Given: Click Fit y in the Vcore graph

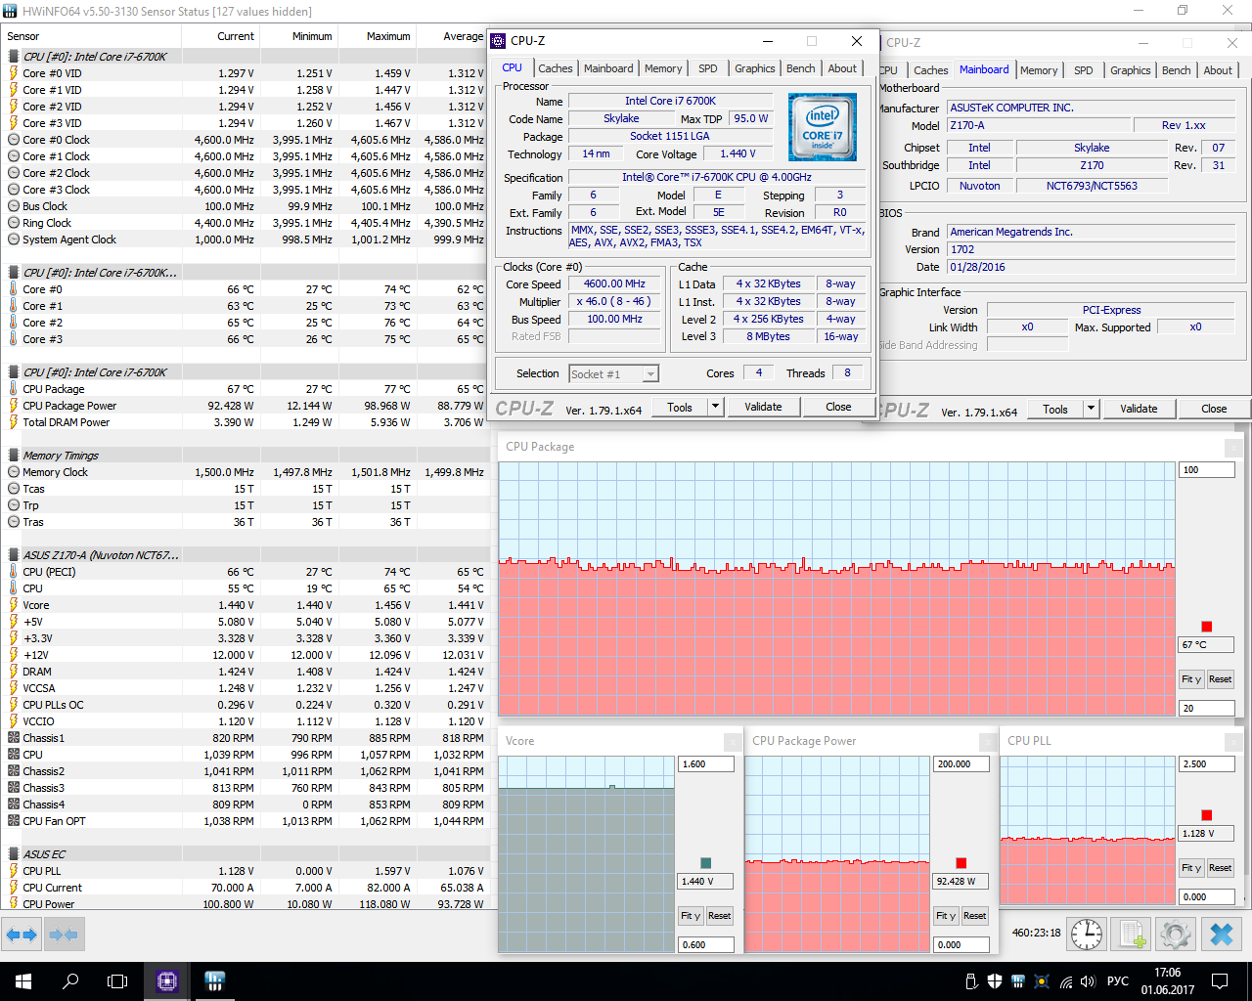Looking at the screenshot, I should pyautogui.click(x=691, y=916).
